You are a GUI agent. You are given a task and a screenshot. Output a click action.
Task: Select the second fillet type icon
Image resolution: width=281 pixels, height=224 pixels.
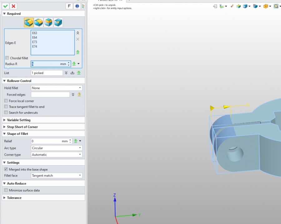pos(38,22)
